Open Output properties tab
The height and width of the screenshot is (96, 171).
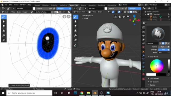coord(143,36)
